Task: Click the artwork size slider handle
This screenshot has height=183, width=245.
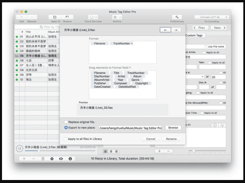Action: pos(194,151)
